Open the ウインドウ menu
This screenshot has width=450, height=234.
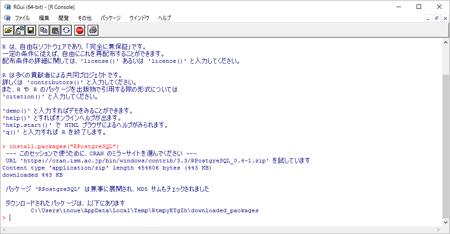[139, 18]
